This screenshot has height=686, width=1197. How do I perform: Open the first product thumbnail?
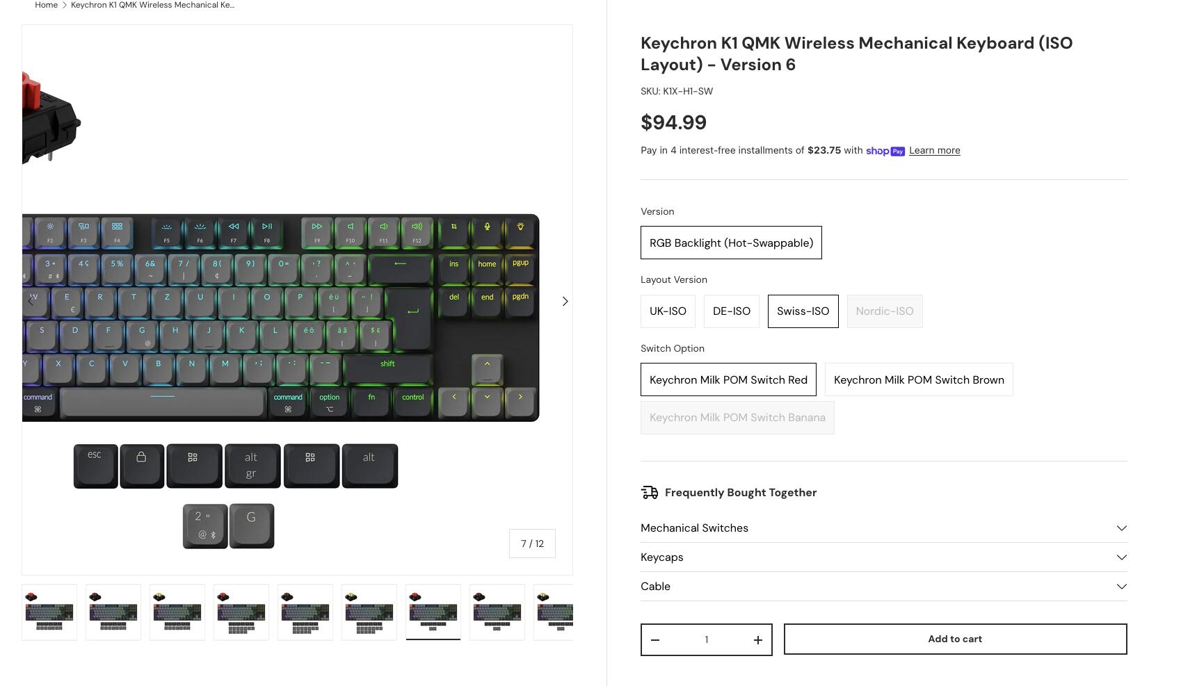tap(49, 612)
